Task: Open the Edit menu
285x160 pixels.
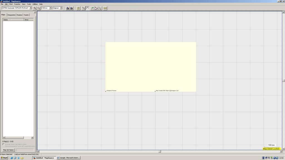Action: click(x=6, y=4)
